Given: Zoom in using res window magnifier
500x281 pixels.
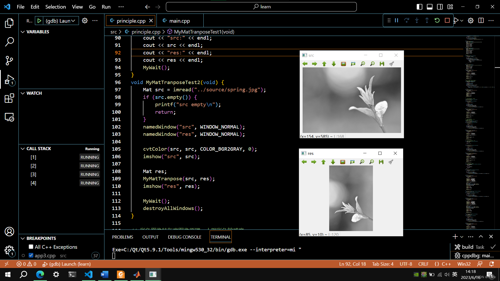Looking at the screenshot, I should (362, 162).
